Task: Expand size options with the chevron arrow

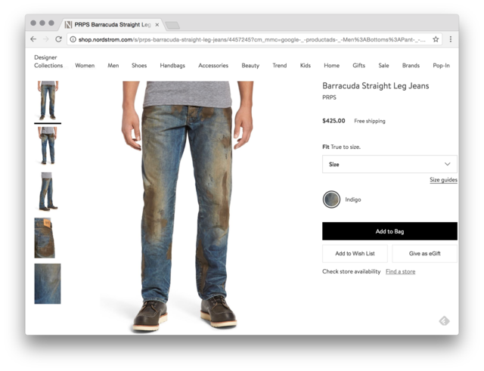Action: [x=447, y=164]
